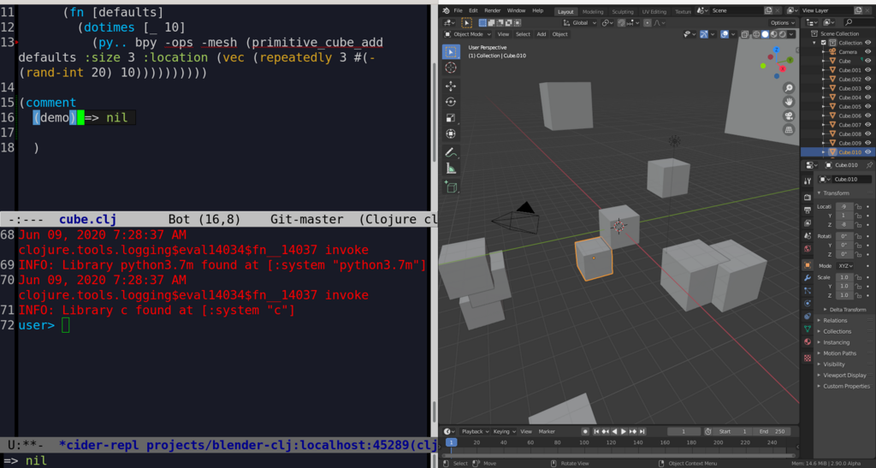Image resolution: width=876 pixels, height=468 pixels.
Task: Open the Add menu in viewport header
Action: point(541,34)
